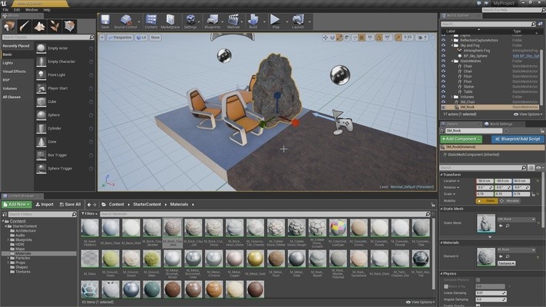The height and width of the screenshot is (307, 546).
Task: Select Place mode in the Modes panel
Action: [x=9, y=26]
